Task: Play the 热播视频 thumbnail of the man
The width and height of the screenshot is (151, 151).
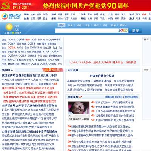Action: [x=79, y=108]
